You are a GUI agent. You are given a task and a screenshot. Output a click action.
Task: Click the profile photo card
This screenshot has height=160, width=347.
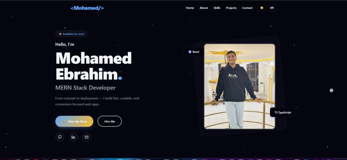click(x=240, y=86)
